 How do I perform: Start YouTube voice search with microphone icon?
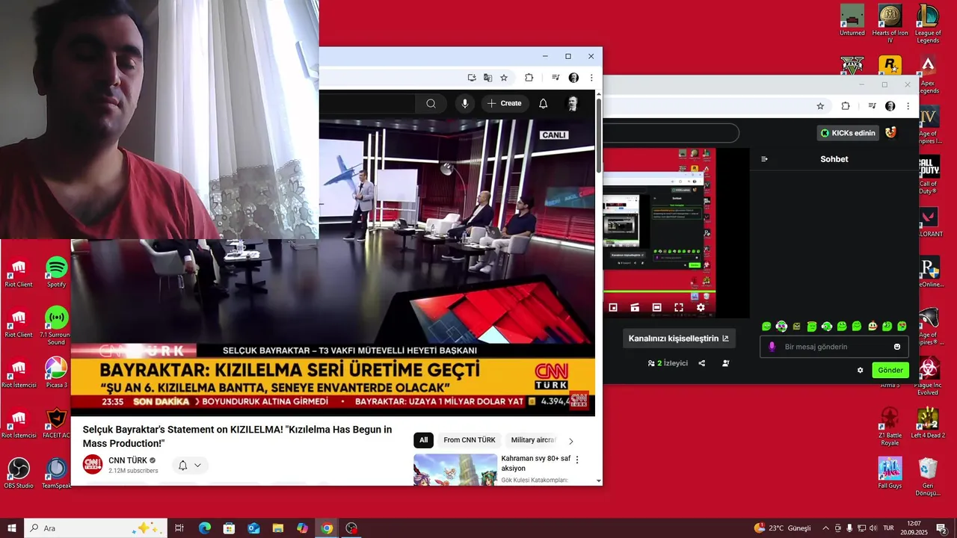(x=465, y=104)
